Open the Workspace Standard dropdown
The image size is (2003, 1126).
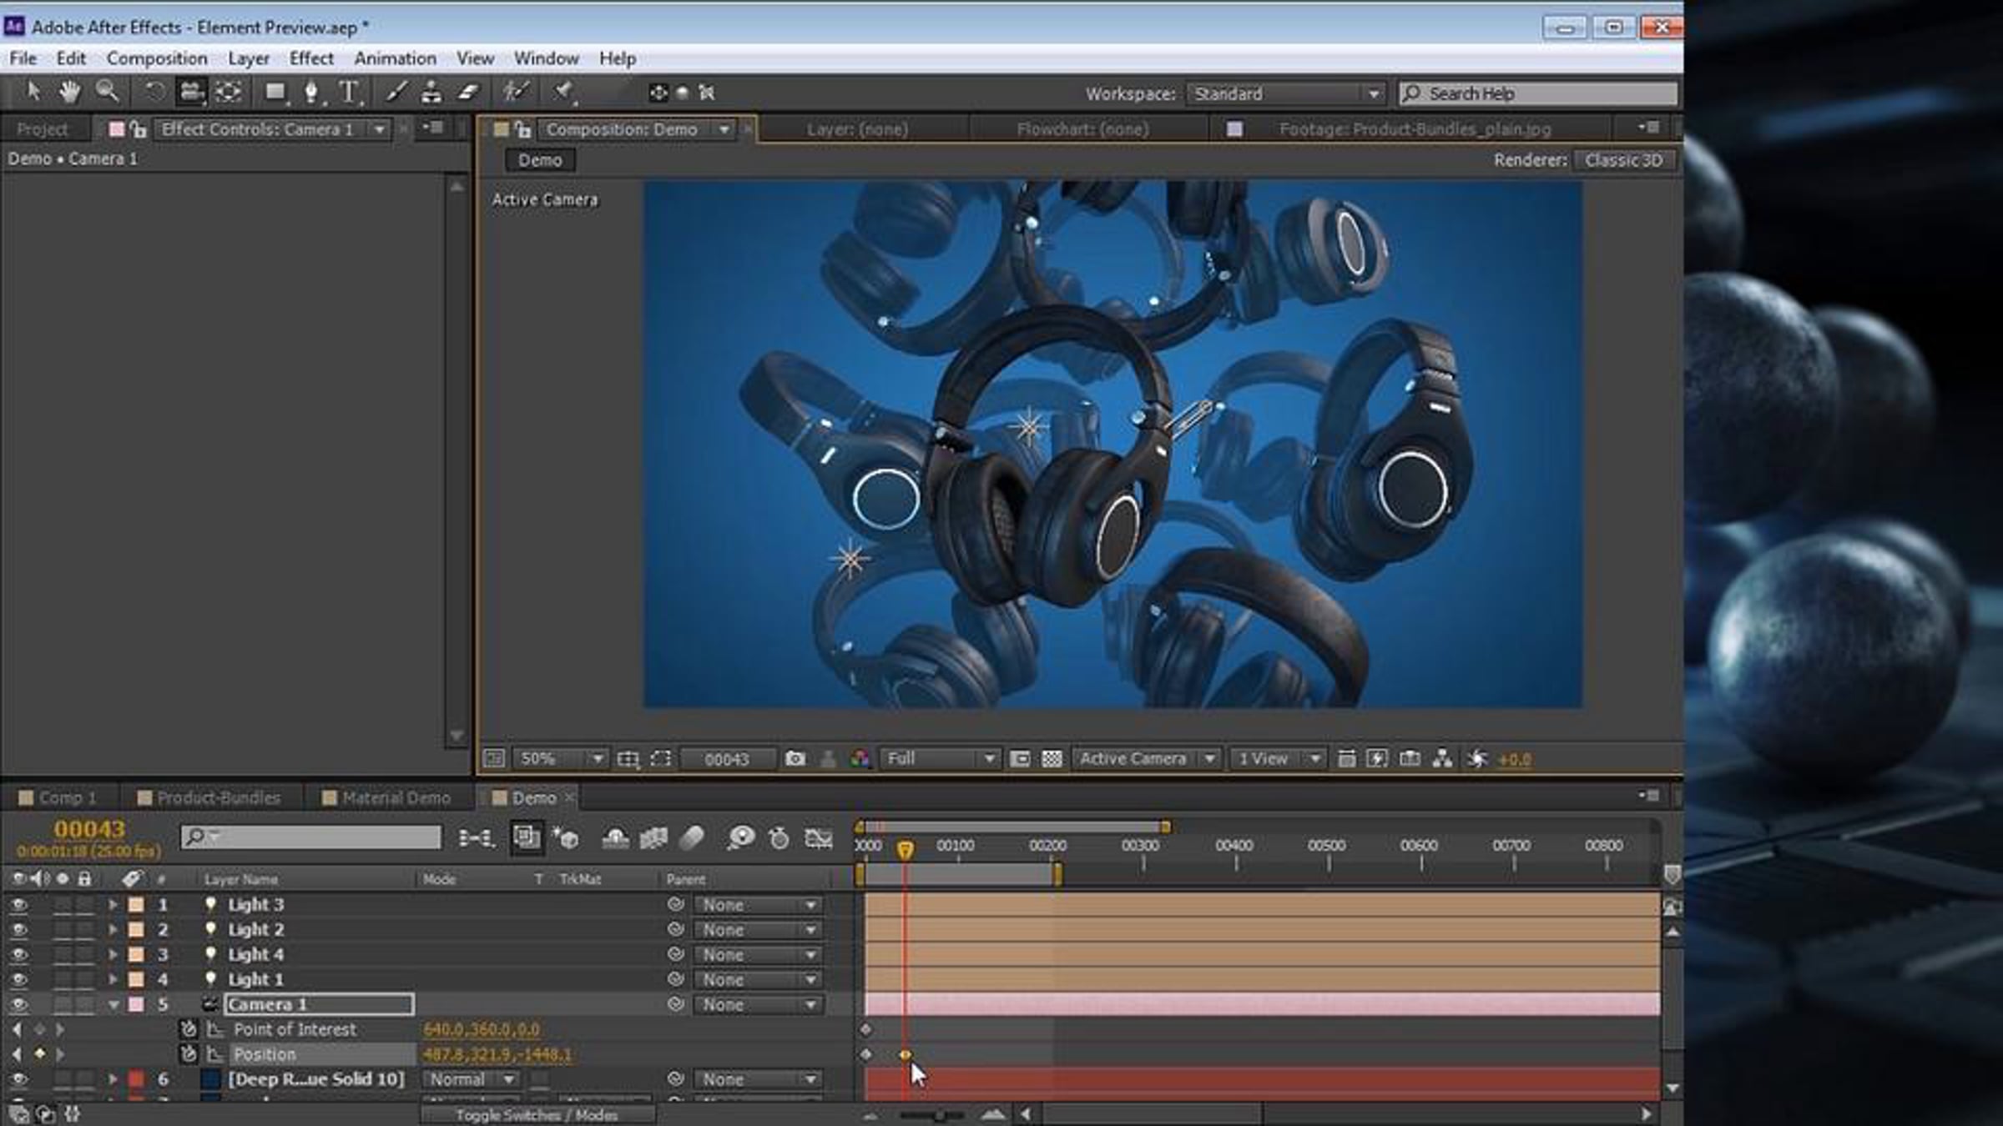[x=1286, y=93]
